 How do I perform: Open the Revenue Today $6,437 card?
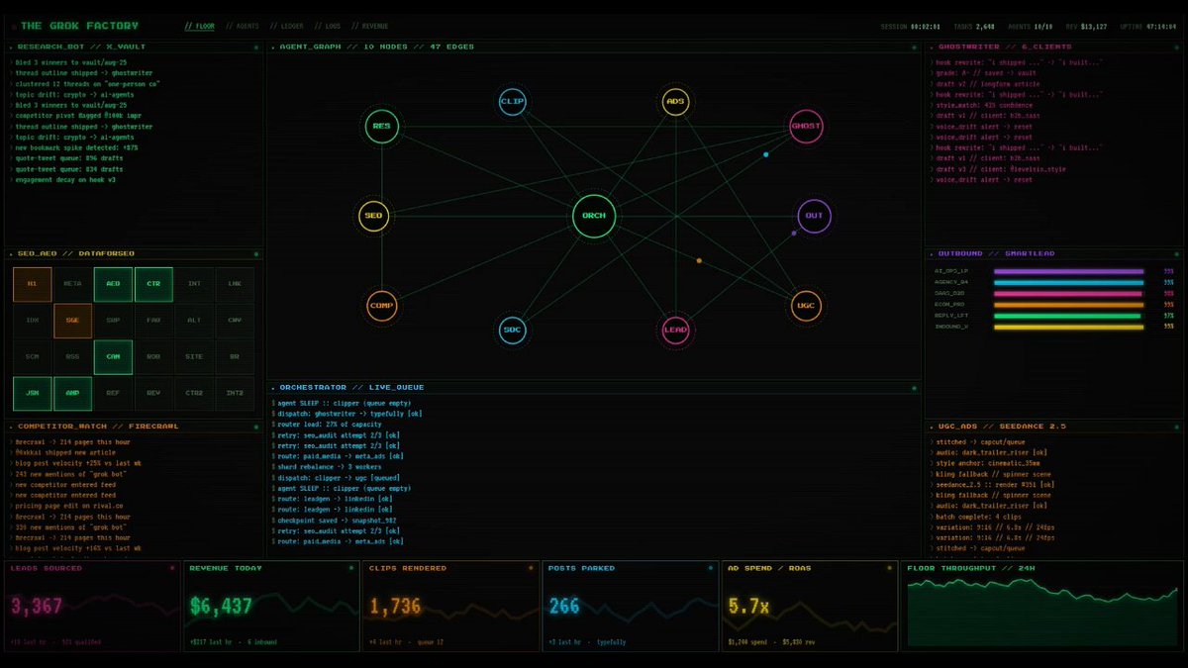pos(271,606)
